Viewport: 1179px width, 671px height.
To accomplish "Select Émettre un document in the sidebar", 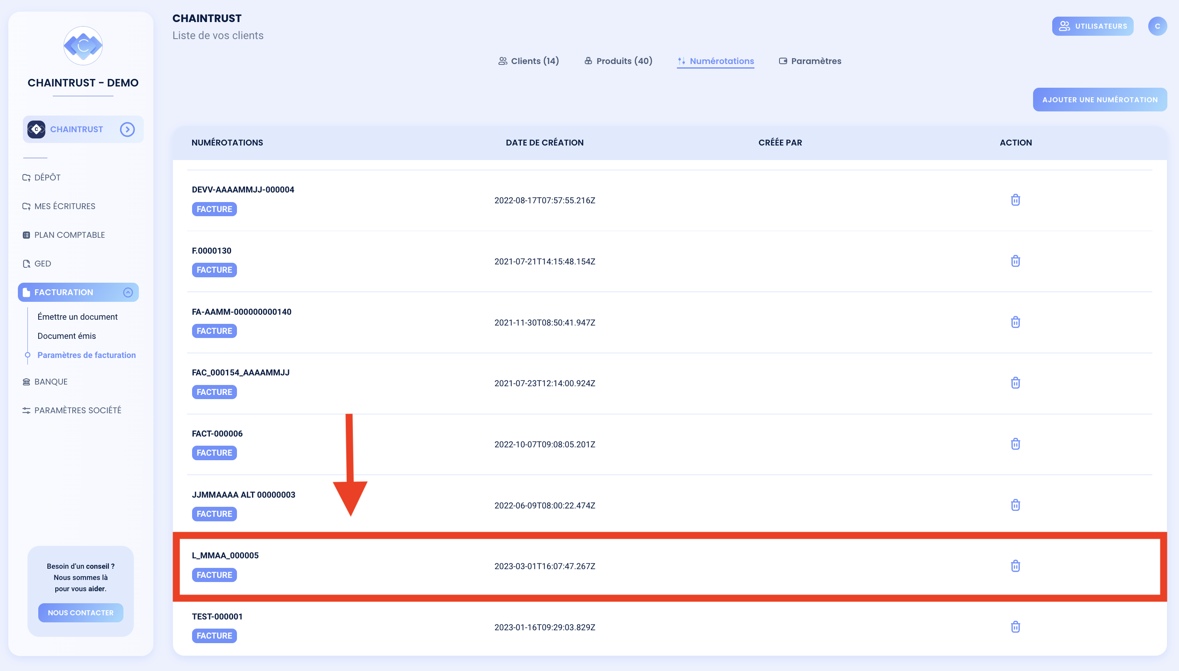I will (x=77, y=317).
